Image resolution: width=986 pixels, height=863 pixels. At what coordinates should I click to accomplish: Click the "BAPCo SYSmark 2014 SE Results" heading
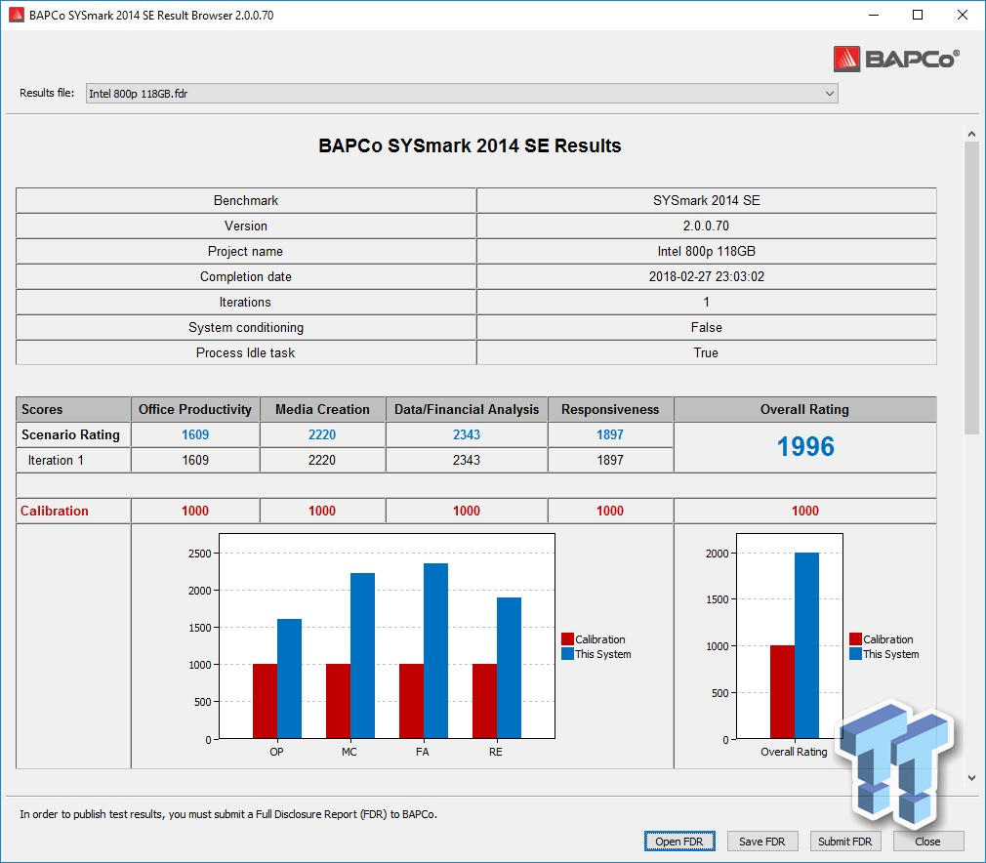click(x=470, y=145)
